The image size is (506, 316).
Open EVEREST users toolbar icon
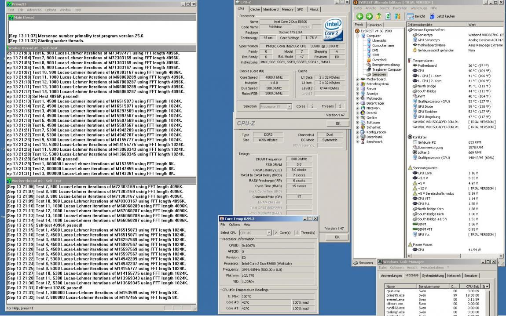point(397,16)
